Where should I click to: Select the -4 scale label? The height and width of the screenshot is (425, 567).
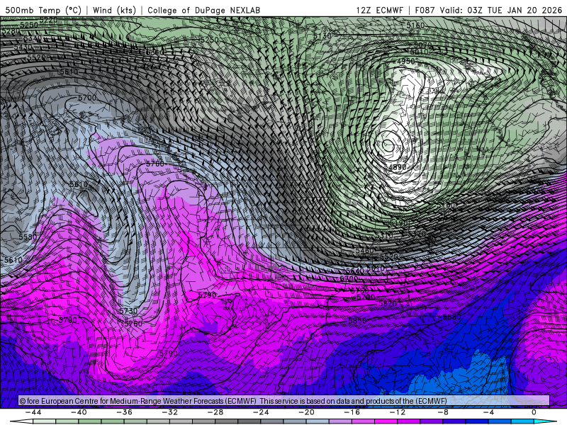488,412
